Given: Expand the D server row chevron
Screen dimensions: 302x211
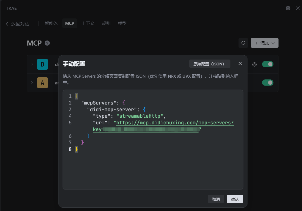Looking at the screenshot, I should [32, 64].
